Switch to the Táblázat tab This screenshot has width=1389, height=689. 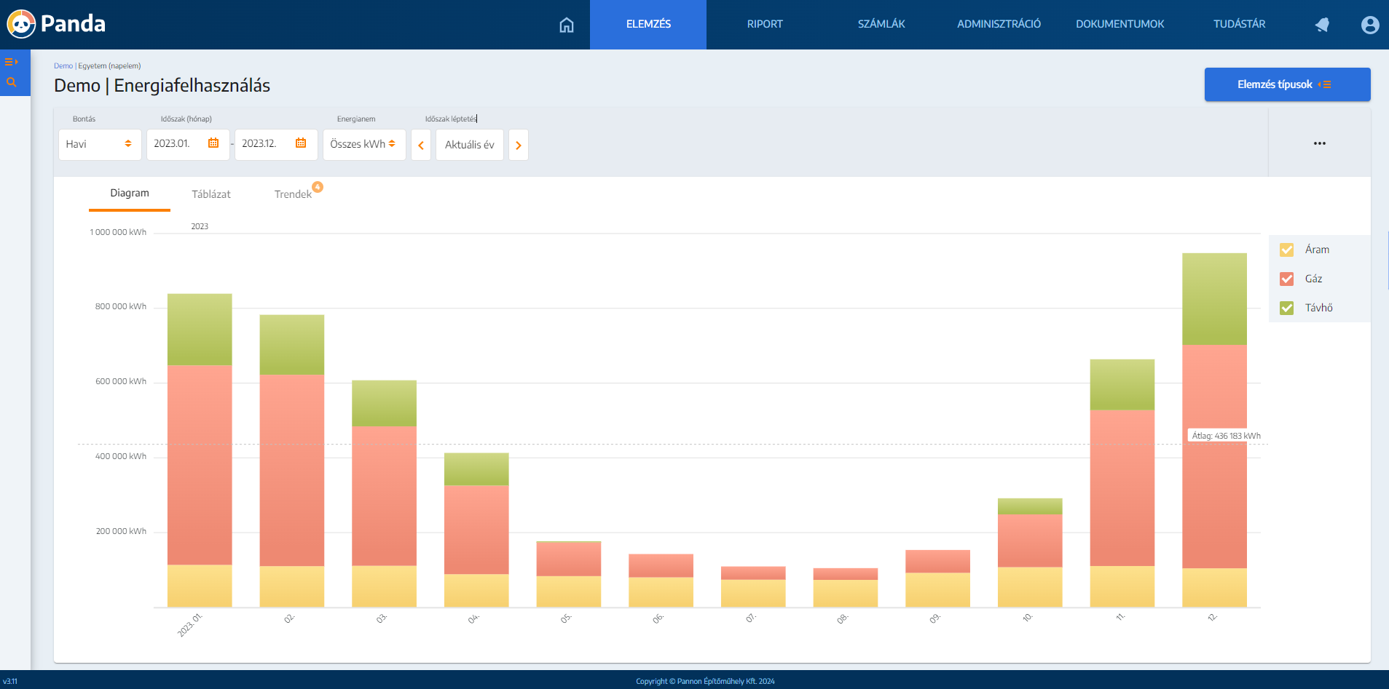click(x=210, y=194)
